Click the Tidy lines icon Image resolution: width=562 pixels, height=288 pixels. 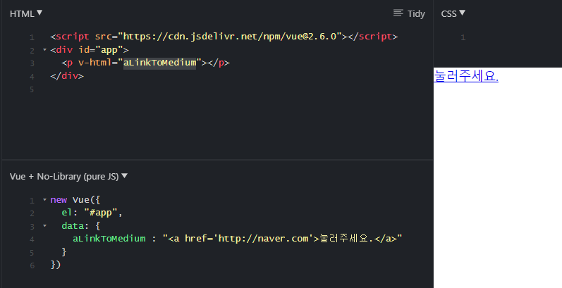pos(398,13)
